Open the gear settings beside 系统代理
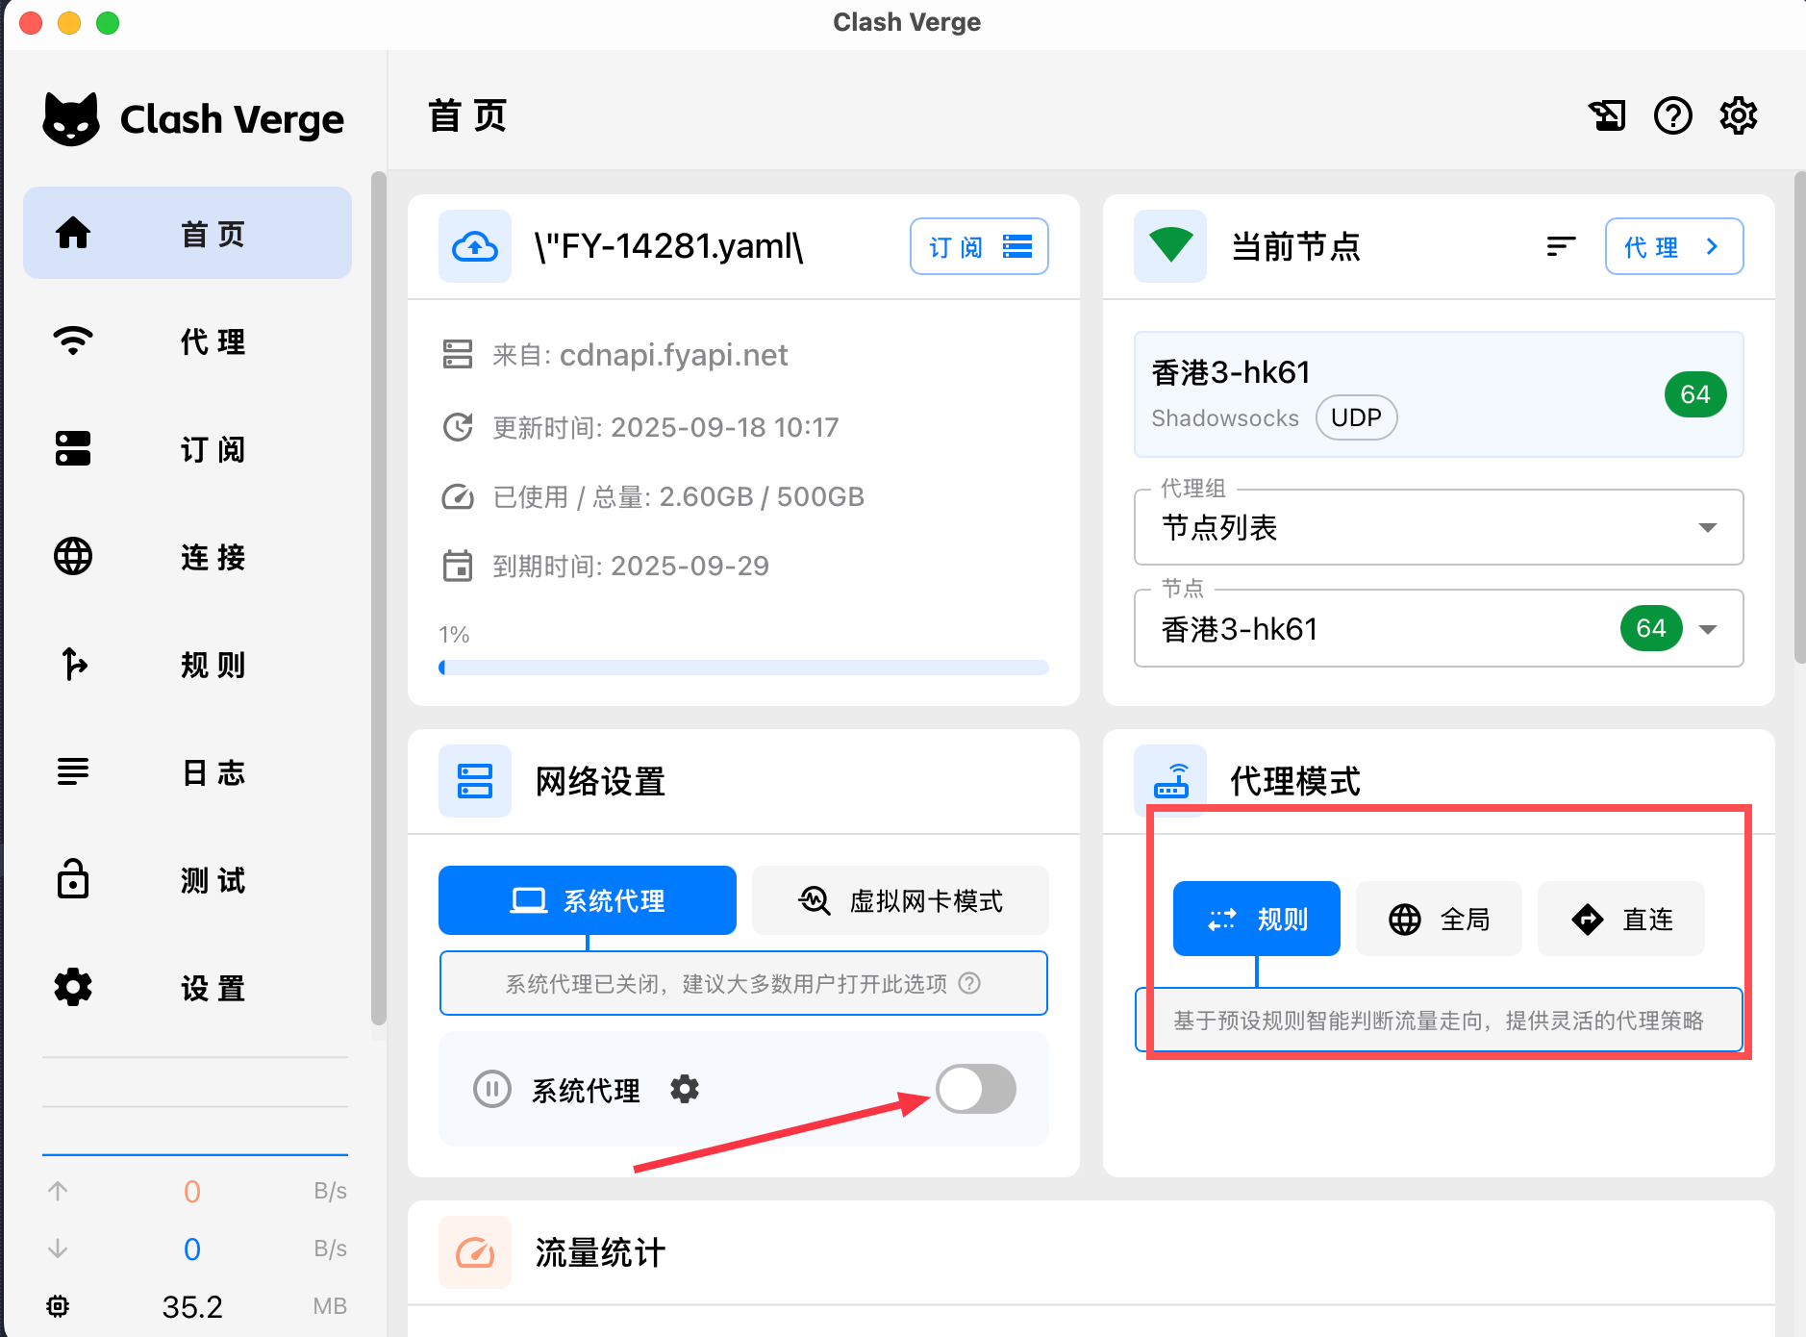This screenshot has height=1337, width=1806. coord(685,1089)
